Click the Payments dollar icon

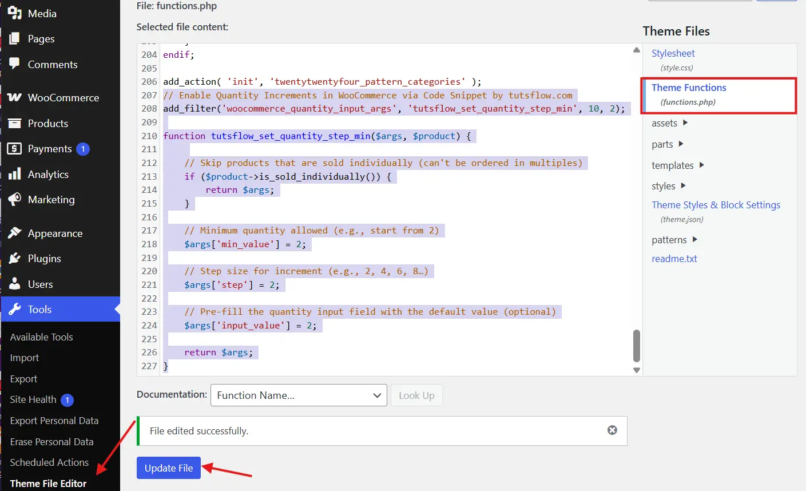[15, 149]
